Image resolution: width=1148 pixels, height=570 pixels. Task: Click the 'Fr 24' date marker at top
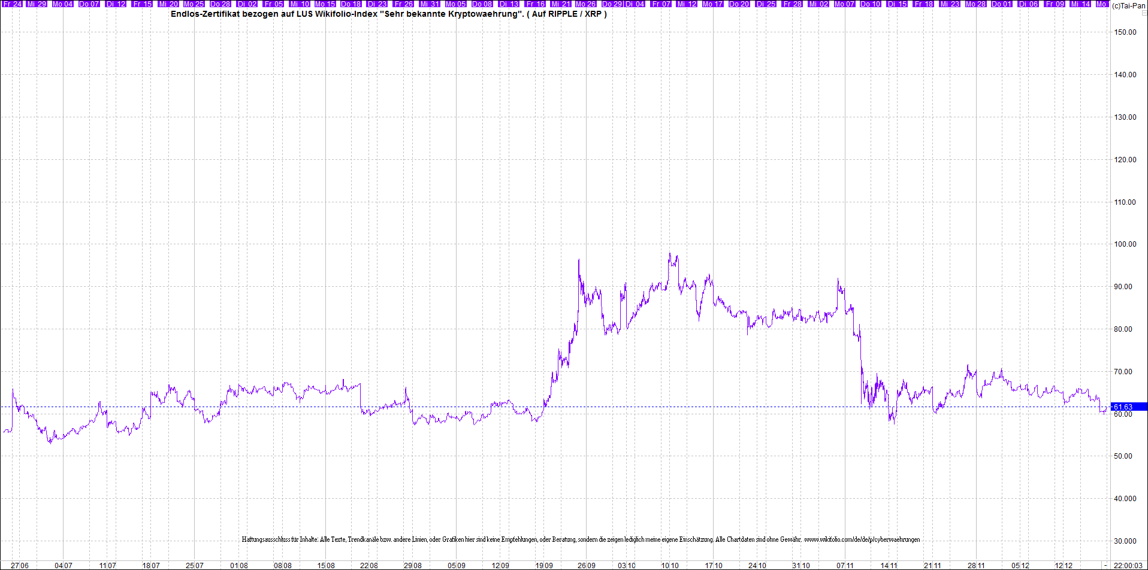[x=12, y=4]
